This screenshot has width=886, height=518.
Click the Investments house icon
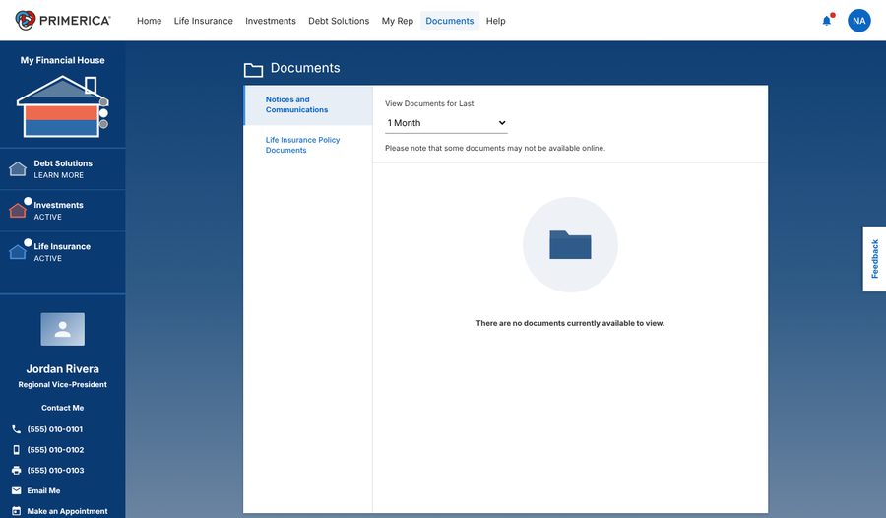click(18, 210)
